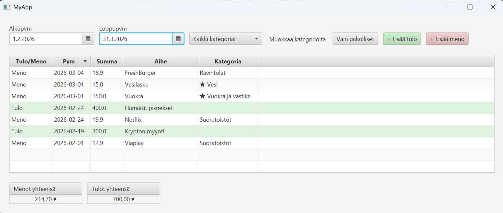Viewport: 503px width, 213px height.
Task: Click the star icon beside Vuokra ja vastike
Action: pyautogui.click(x=203, y=96)
